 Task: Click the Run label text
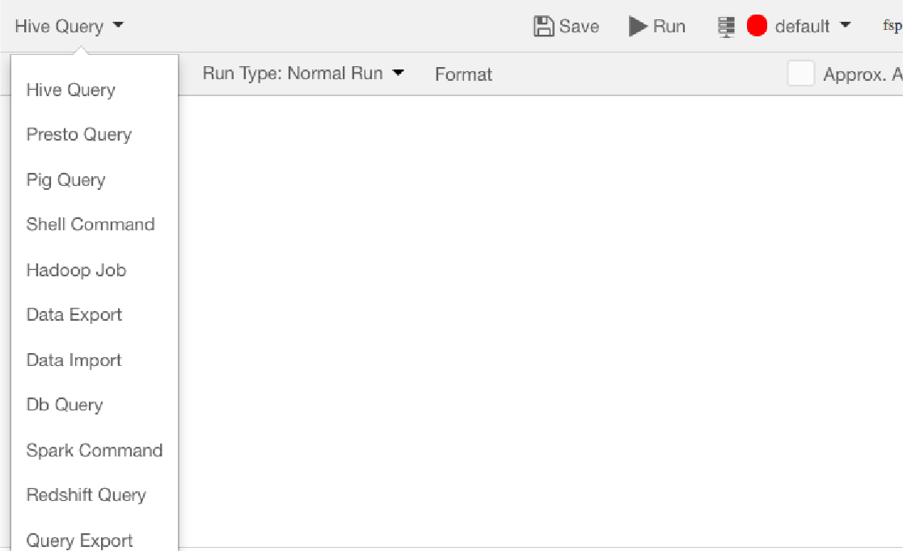669,27
